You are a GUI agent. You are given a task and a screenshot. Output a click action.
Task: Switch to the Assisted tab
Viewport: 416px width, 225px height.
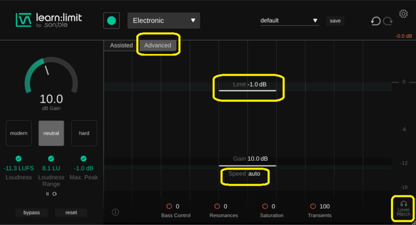[x=121, y=45]
